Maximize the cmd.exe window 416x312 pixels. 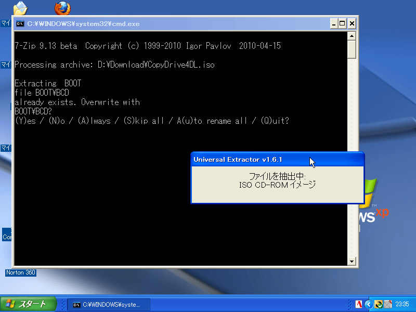click(x=342, y=24)
